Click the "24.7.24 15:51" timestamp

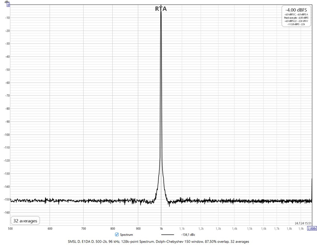[x=303, y=223]
